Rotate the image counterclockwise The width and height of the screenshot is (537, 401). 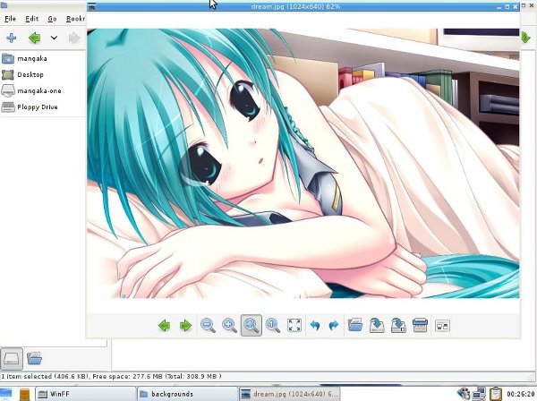pyautogui.click(x=315, y=325)
